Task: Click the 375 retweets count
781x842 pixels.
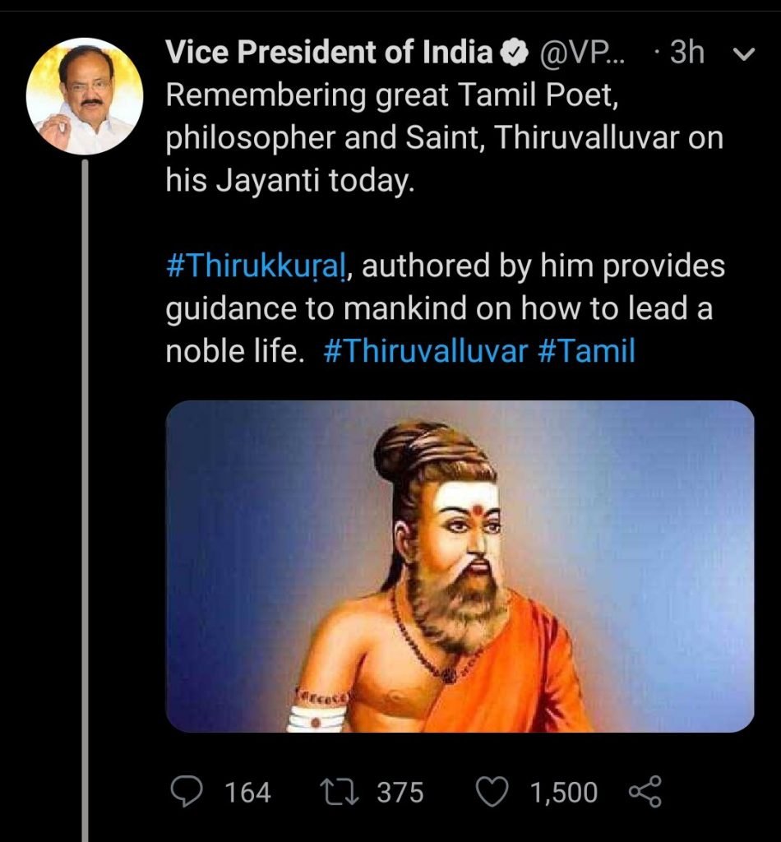Action: tap(400, 792)
